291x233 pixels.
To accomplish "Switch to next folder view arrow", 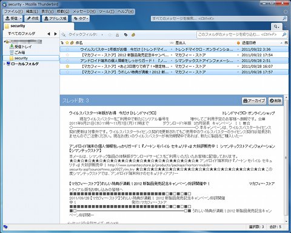I will (56, 34).
